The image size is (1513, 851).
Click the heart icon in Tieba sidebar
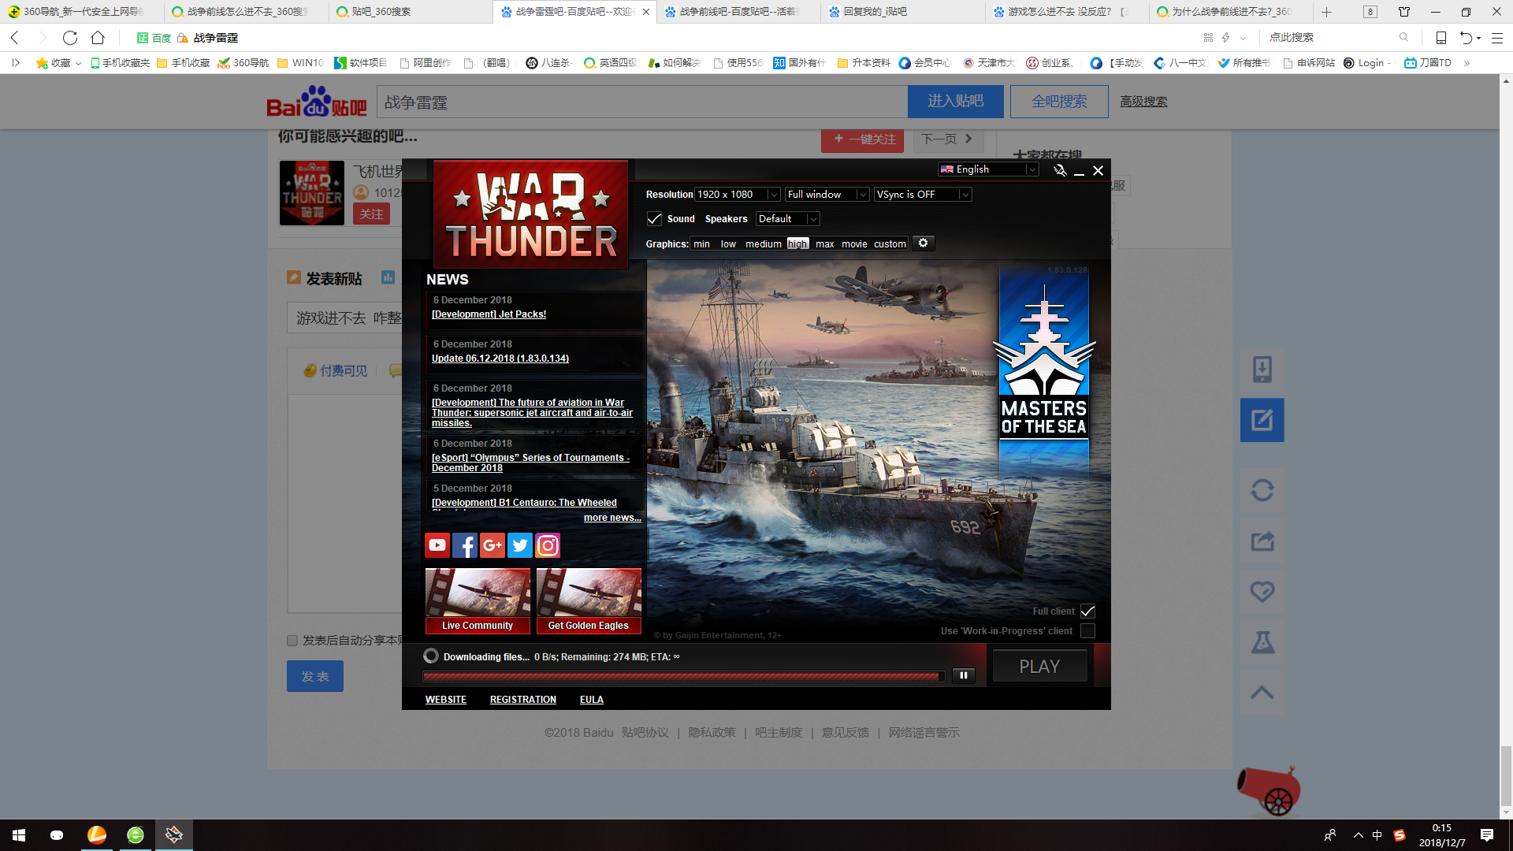[x=1262, y=591]
